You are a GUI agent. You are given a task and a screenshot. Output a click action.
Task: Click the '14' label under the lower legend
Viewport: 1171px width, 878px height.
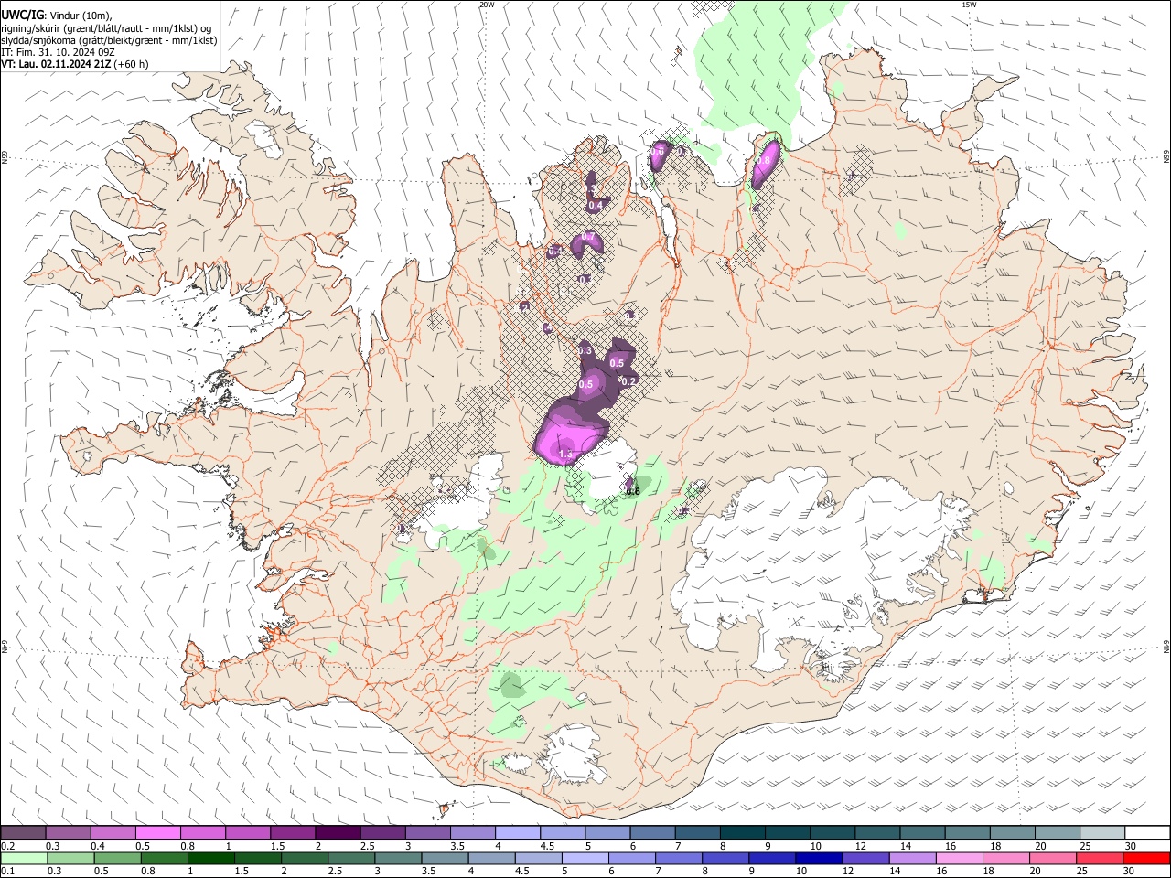(x=894, y=872)
